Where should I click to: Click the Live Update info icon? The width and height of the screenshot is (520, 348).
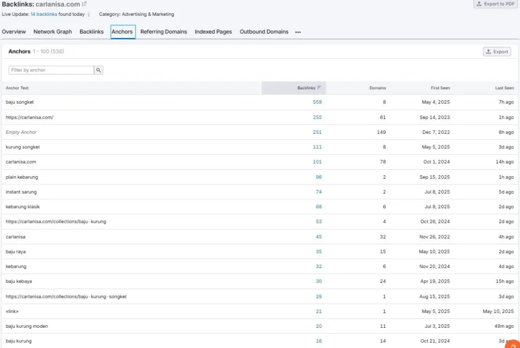coord(89,15)
